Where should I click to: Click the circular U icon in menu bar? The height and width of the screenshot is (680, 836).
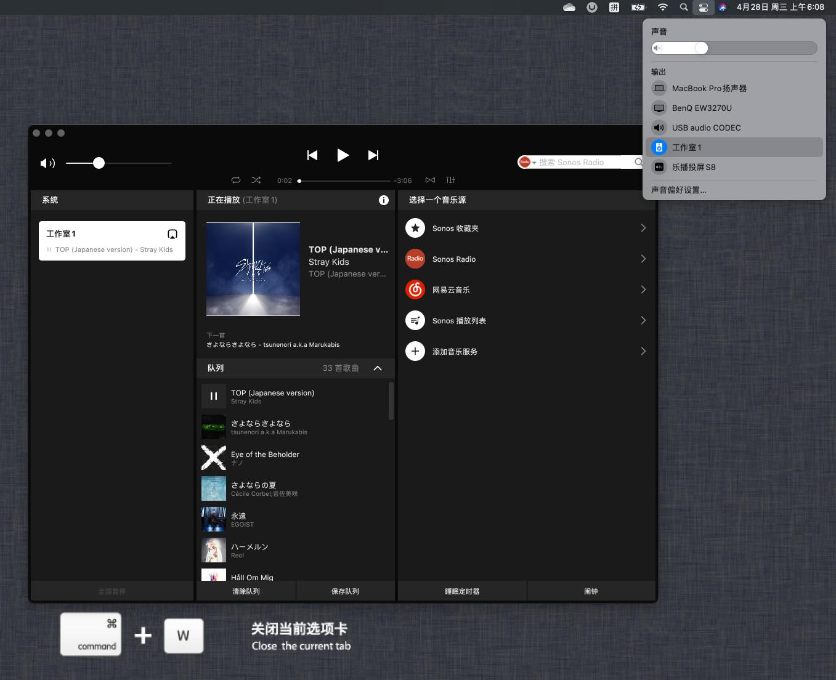[592, 7]
